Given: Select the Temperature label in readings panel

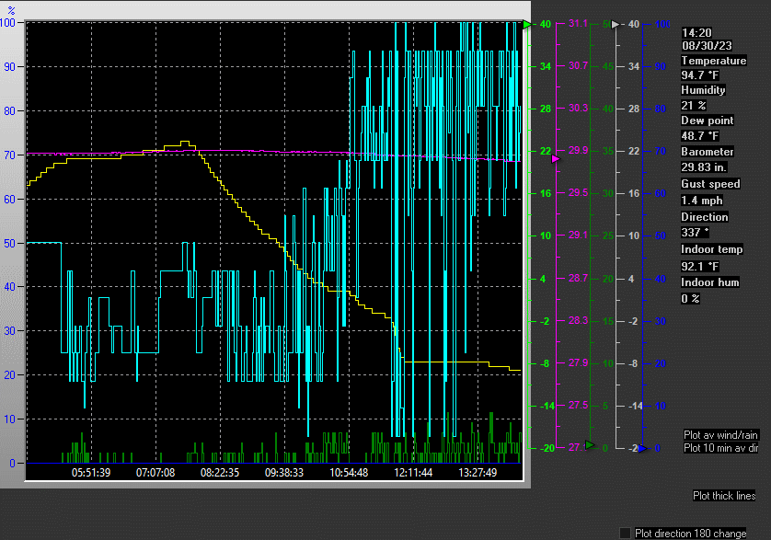Looking at the screenshot, I should point(713,61).
